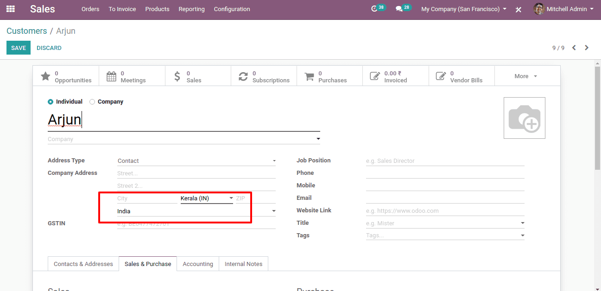Image resolution: width=601 pixels, height=291 pixels.
Task: Open the Reporting menu
Action: point(191,9)
